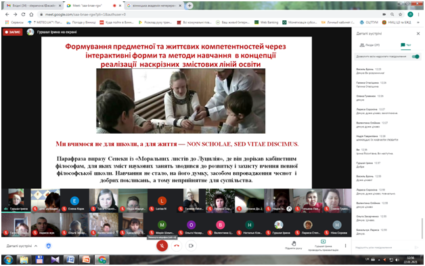Open a new browser tab

[189, 5]
